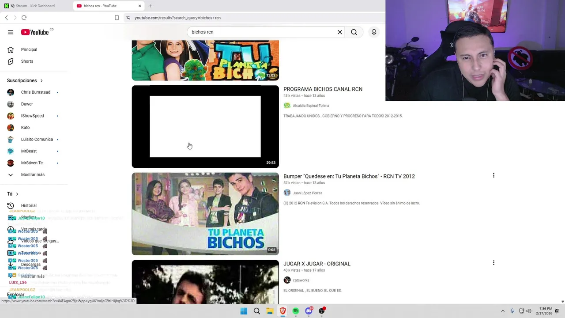
Task: Reload the current page
Action: 24,18
